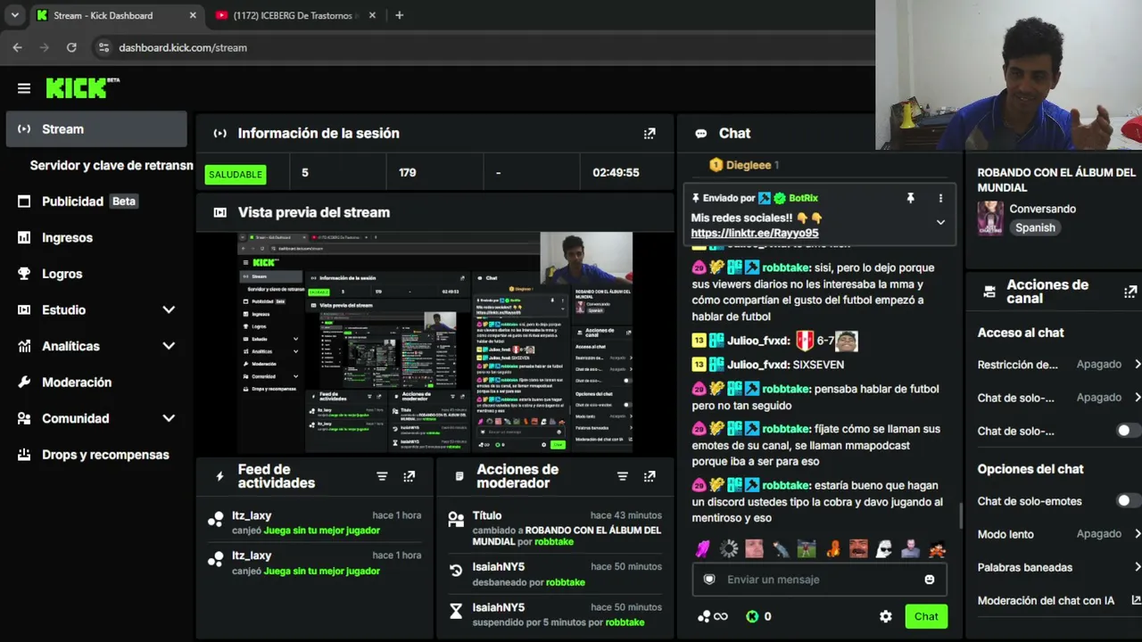Screen dimensions: 1142x642
Task: Insert the Goku emote
Action: [936, 549]
